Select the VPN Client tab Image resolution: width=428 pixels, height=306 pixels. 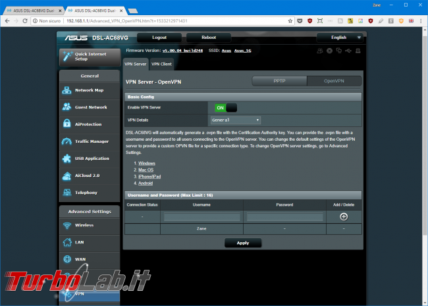point(161,64)
